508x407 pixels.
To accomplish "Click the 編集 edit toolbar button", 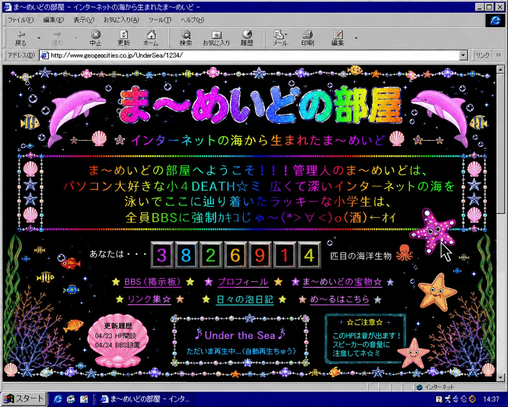I will tap(338, 38).
